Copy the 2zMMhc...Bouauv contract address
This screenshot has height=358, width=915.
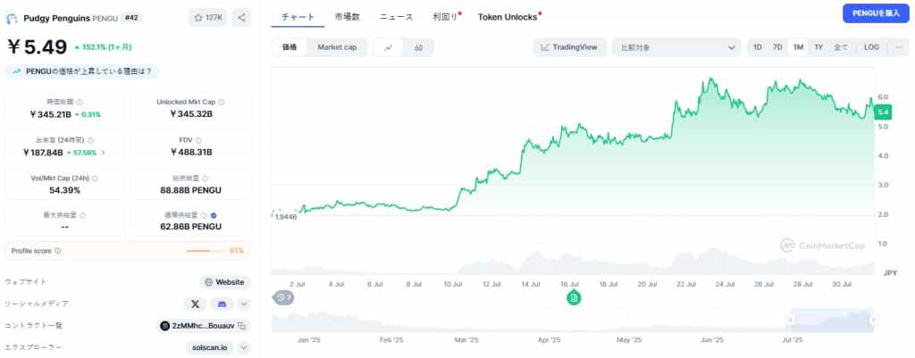(241, 326)
